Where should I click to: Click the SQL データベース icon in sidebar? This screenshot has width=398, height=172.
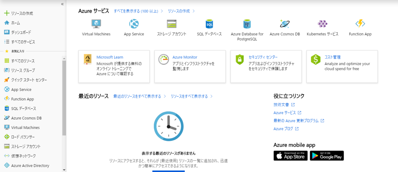(7, 108)
